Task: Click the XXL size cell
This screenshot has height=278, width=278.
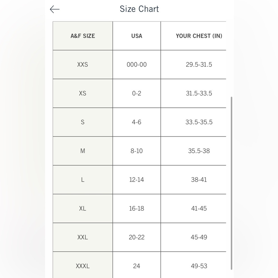Action: [x=83, y=237]
